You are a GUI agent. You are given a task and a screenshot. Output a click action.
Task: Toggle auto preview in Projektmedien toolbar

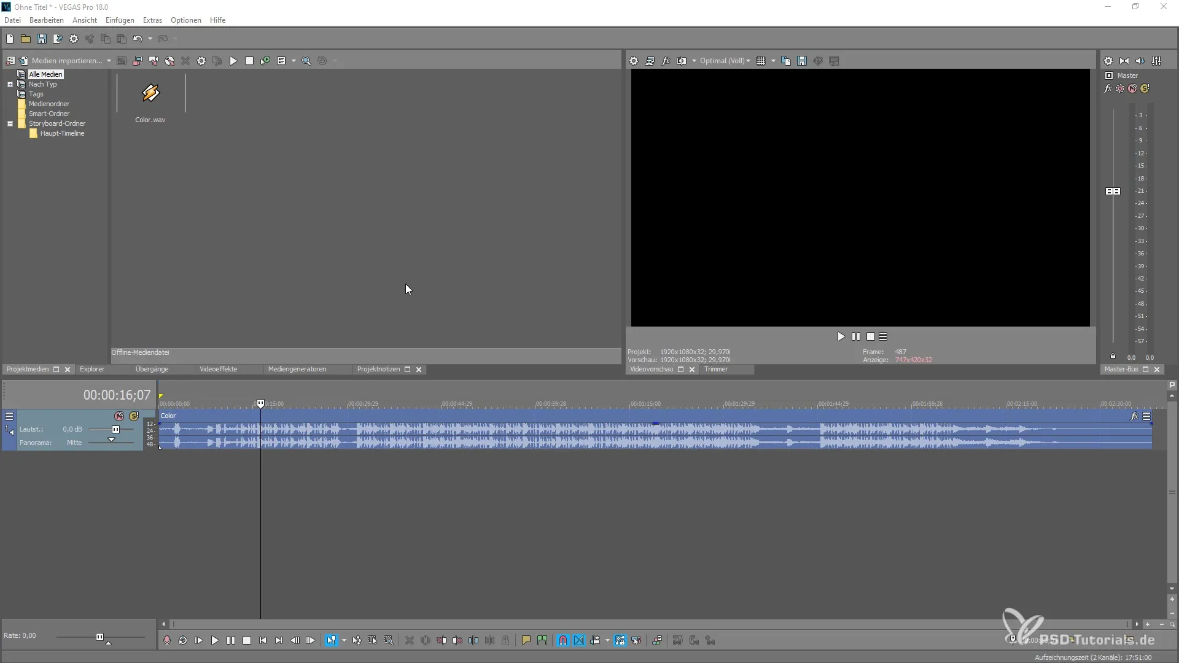(265, 61)
